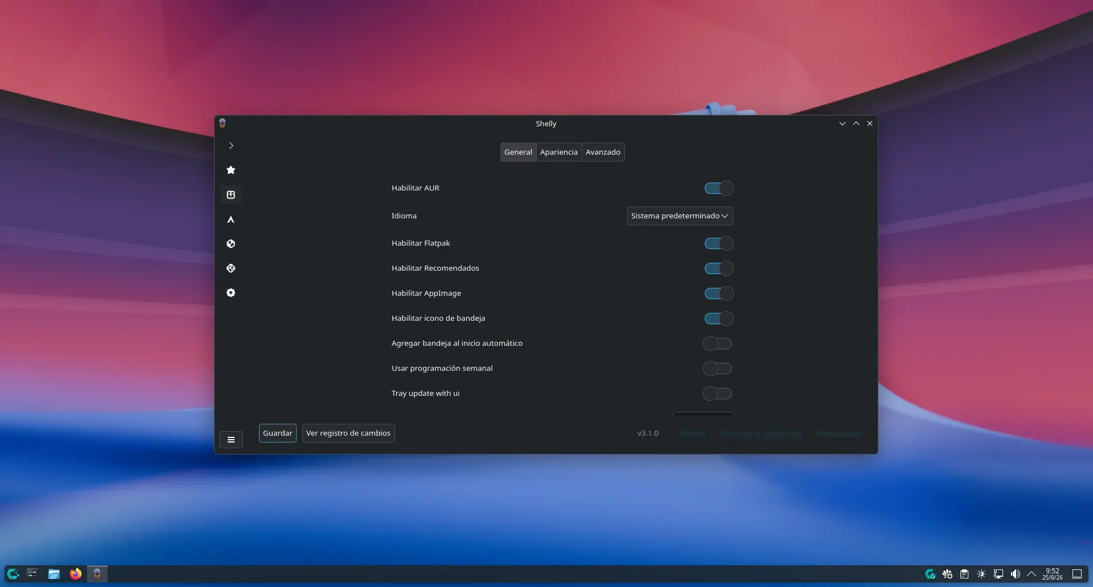This screenshot has width=1093, height=587.
Task: Click the Shelly download tray icon
Action: pyautogui.click(x=947, y=574)
